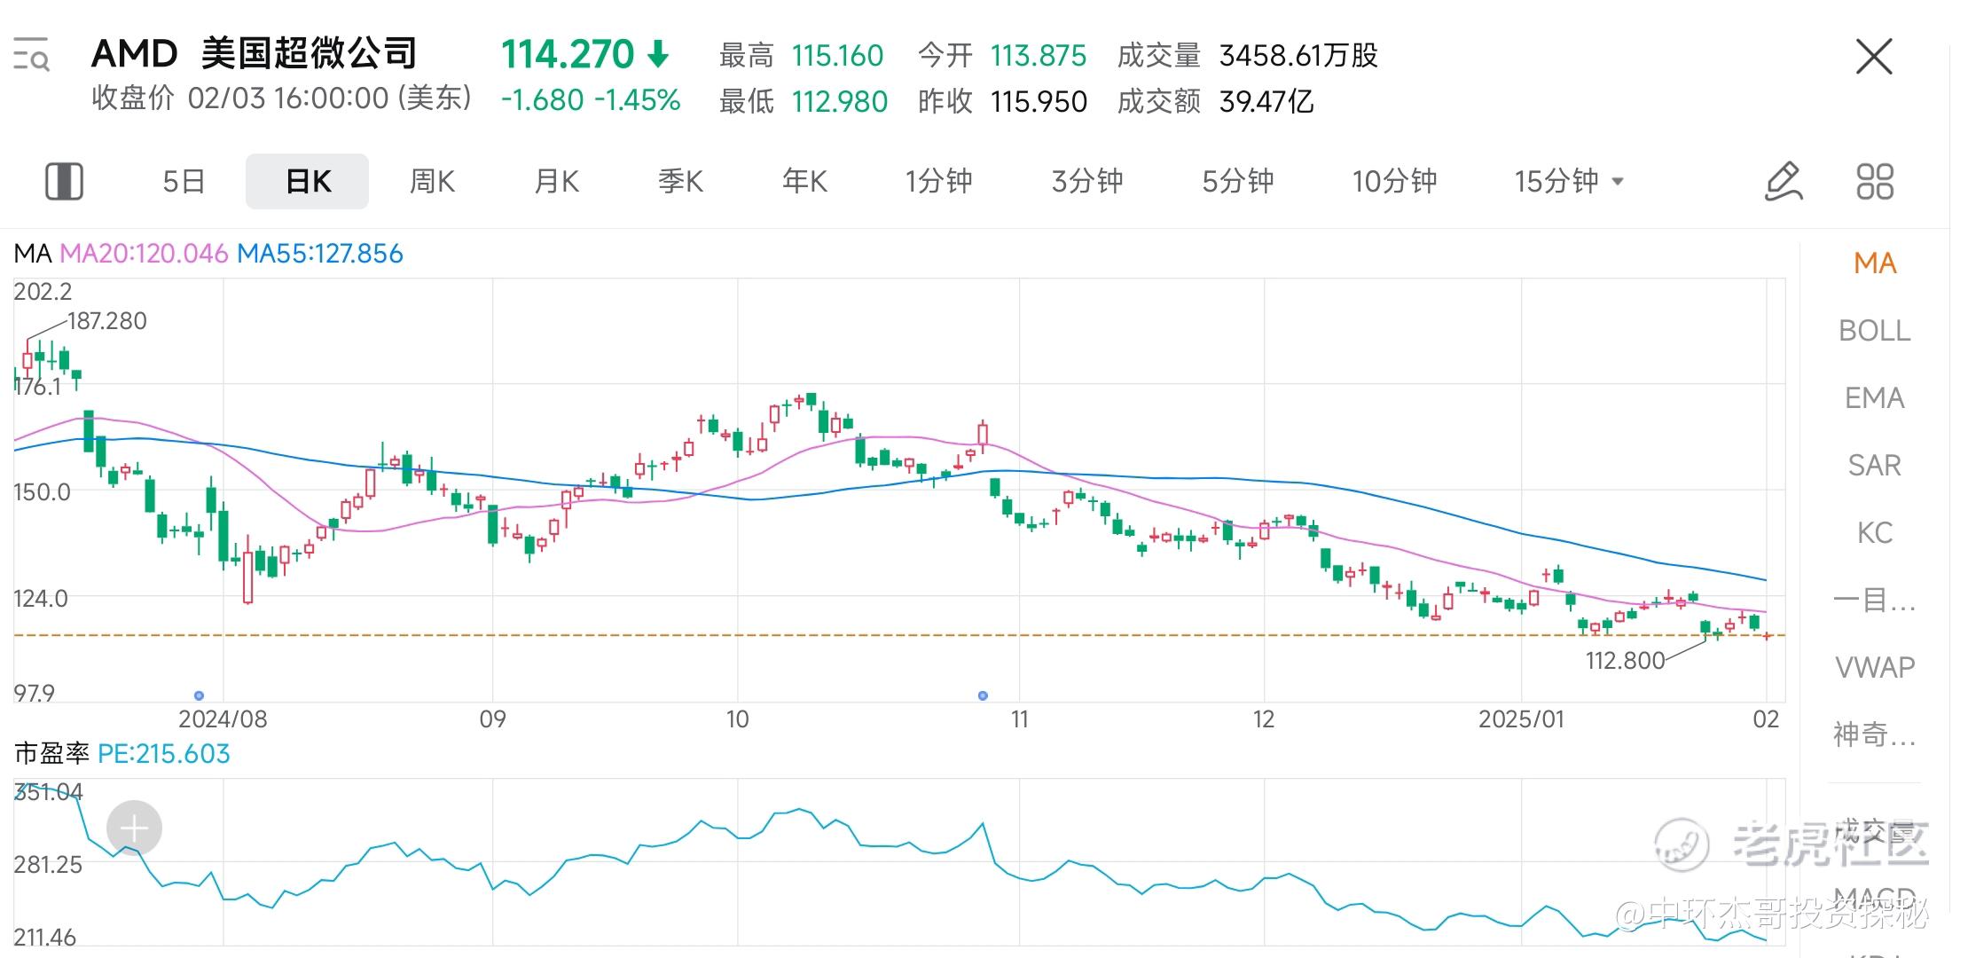Image resolution: width=1968 pixels, height=958 pixels.
Task: Select the BOLL indicator
Action: [1875, 330]
